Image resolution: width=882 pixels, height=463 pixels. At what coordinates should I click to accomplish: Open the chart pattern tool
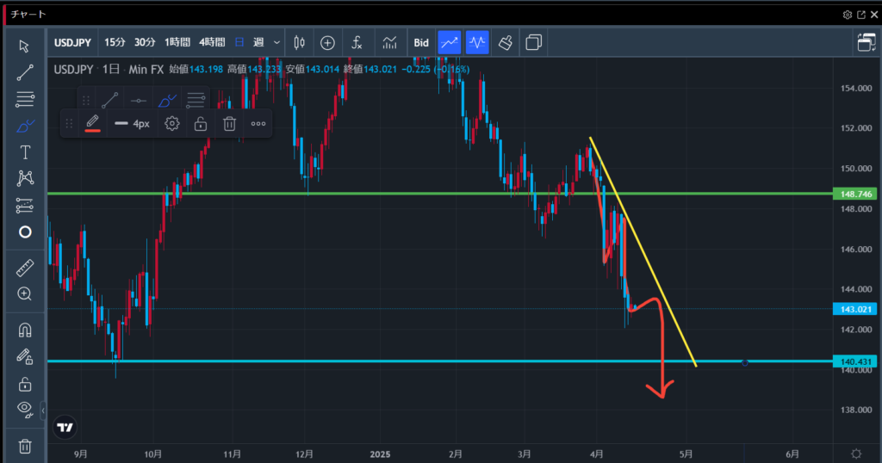24,179
